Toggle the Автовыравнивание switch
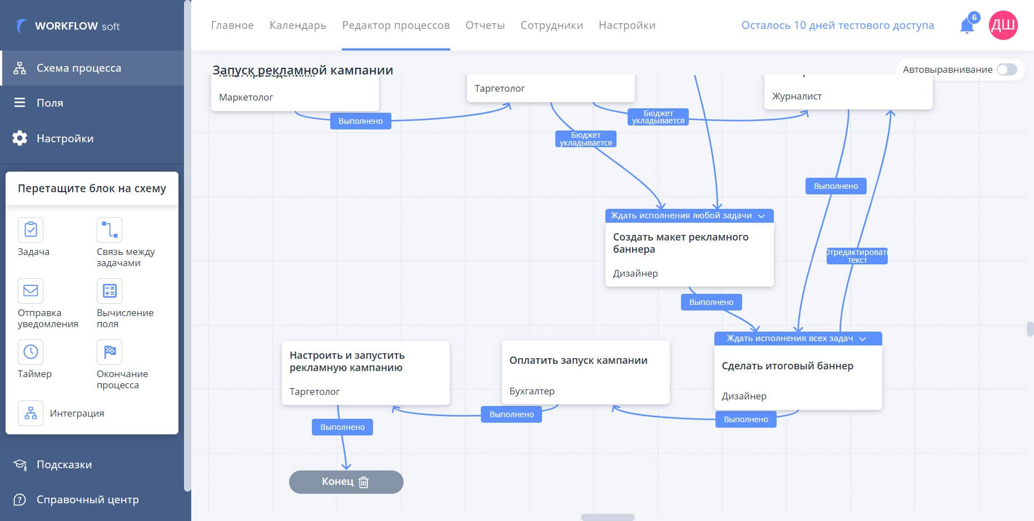Image resolution: width=1034 pixels, height=521 pixels. (x=1007, y=69)
